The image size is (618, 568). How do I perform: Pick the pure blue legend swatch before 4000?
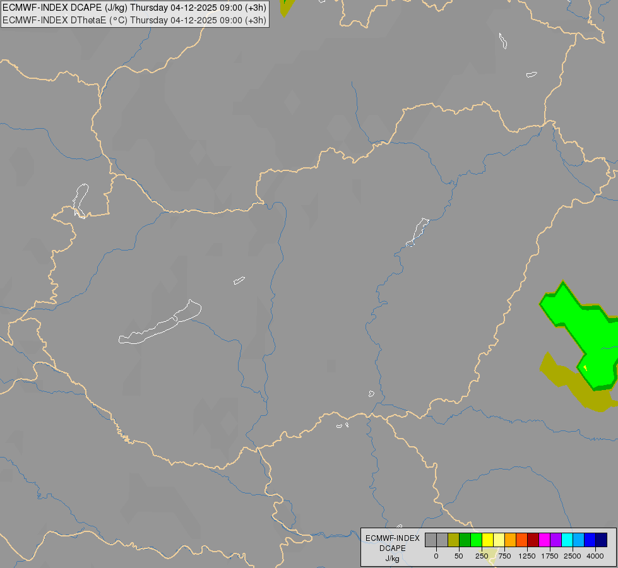pos(590,540)
